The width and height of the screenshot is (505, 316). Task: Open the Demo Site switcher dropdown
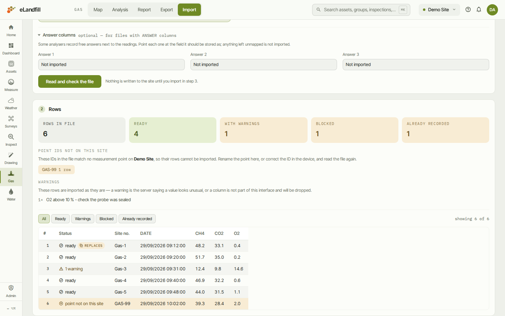[439, 9]
